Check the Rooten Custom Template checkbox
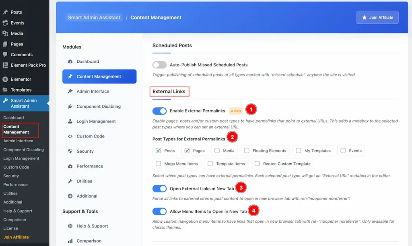 pyautogui.click(x=257, y=164)
